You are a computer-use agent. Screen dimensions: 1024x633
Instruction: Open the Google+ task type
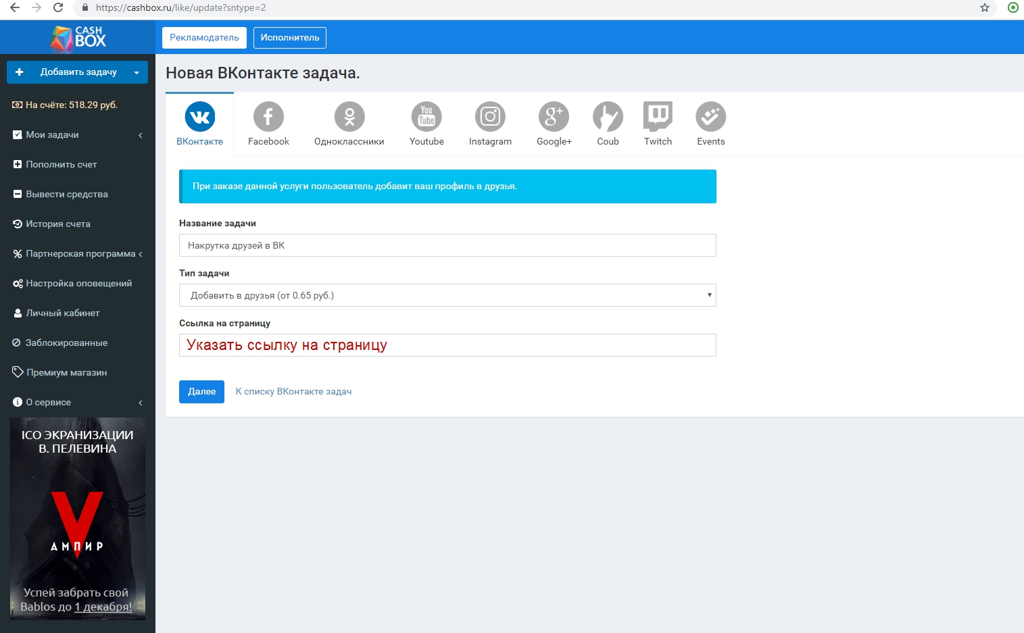click(x=554, y=117)
